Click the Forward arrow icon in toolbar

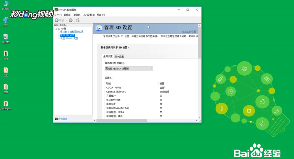[71, 20]
